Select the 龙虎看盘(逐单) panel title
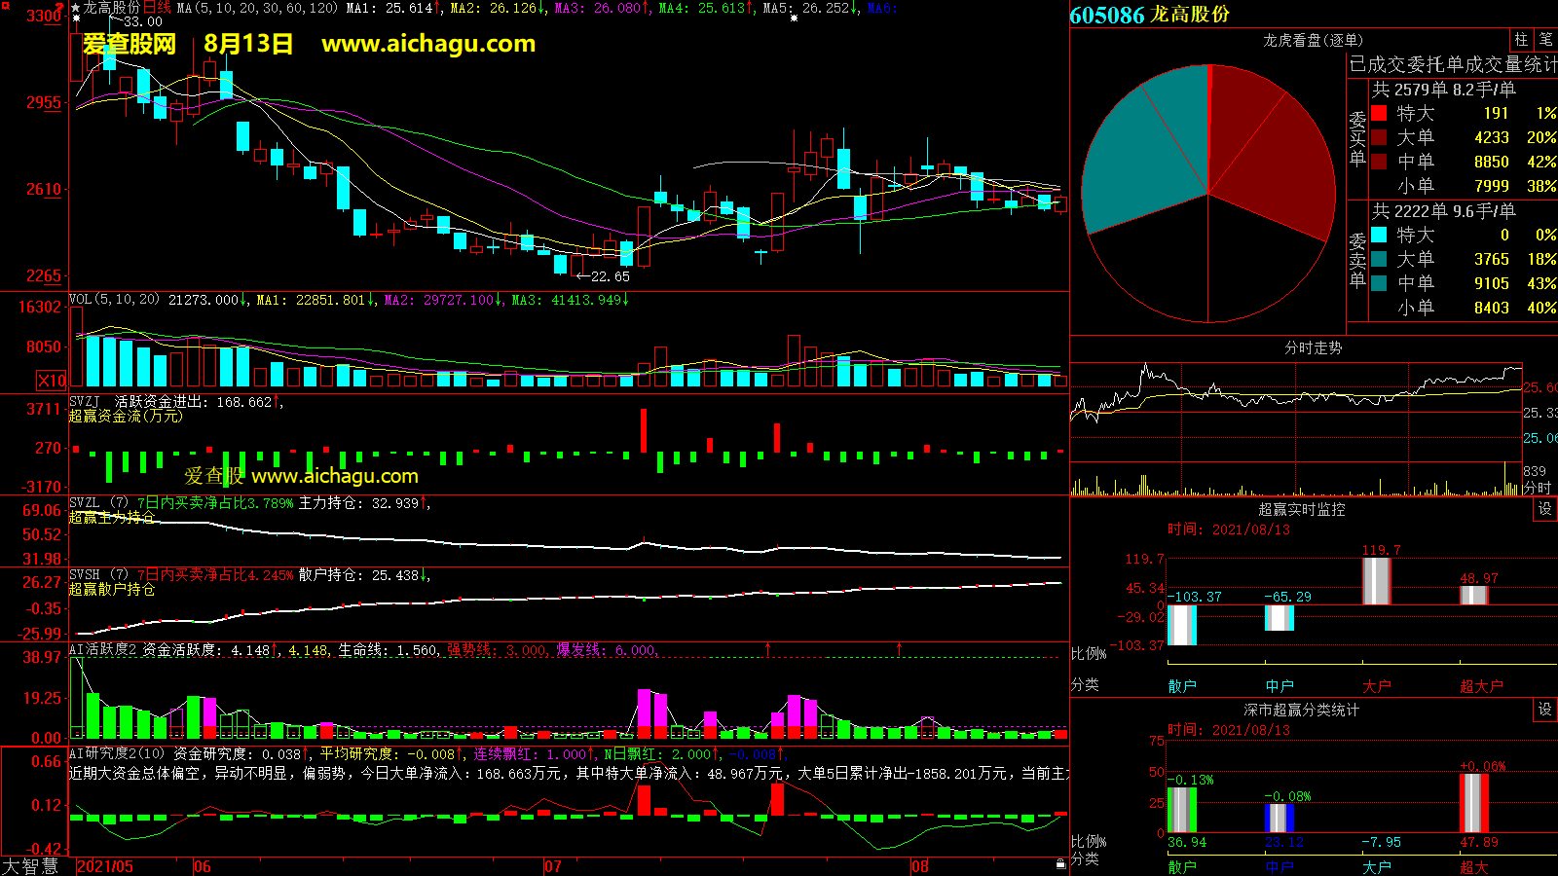Viewport: 1558px width, 876px height. [x=1313, y=40]
